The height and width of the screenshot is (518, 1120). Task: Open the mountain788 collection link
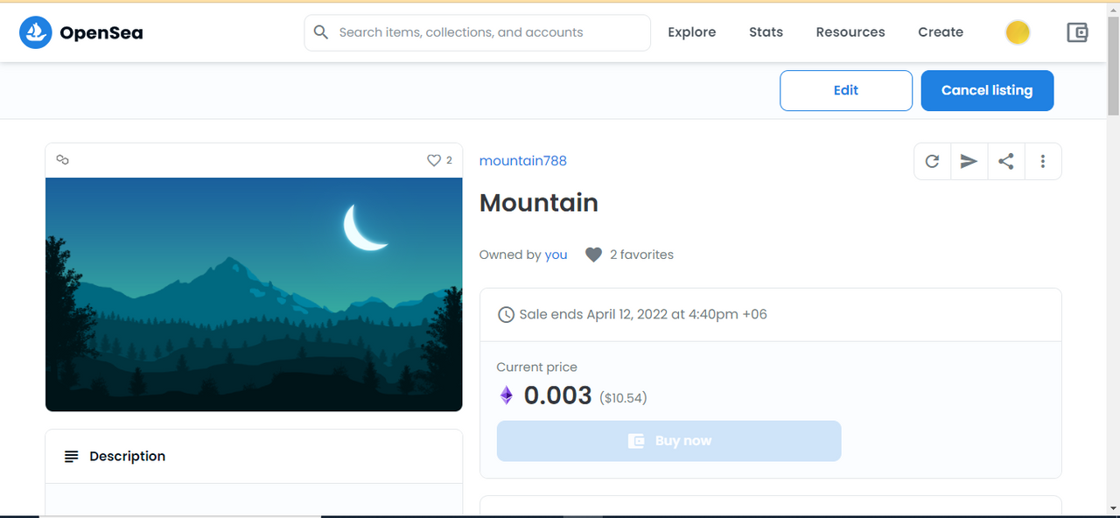pyautogui.click(x=523, y=160)
